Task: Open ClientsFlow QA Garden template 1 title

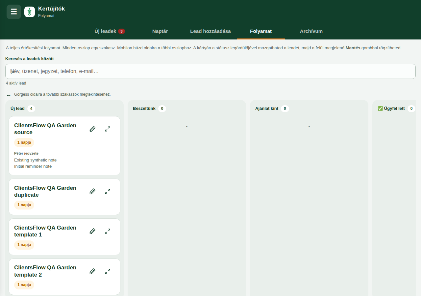Action: point(45,231)
